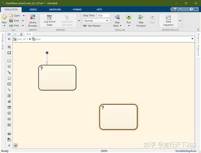Select the Test chart tab

(x=28, y=34)
